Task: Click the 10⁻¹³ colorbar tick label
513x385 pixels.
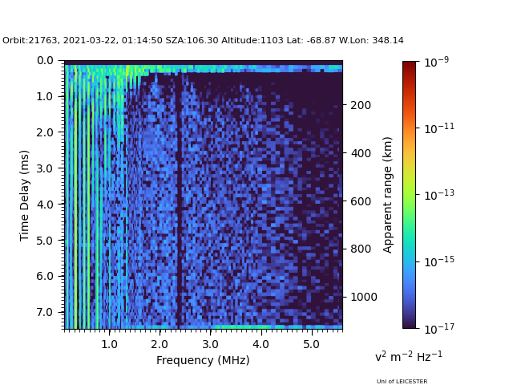Action: [439, 195]
